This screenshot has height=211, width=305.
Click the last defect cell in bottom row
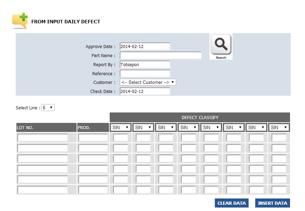click(x=279, y=190)
